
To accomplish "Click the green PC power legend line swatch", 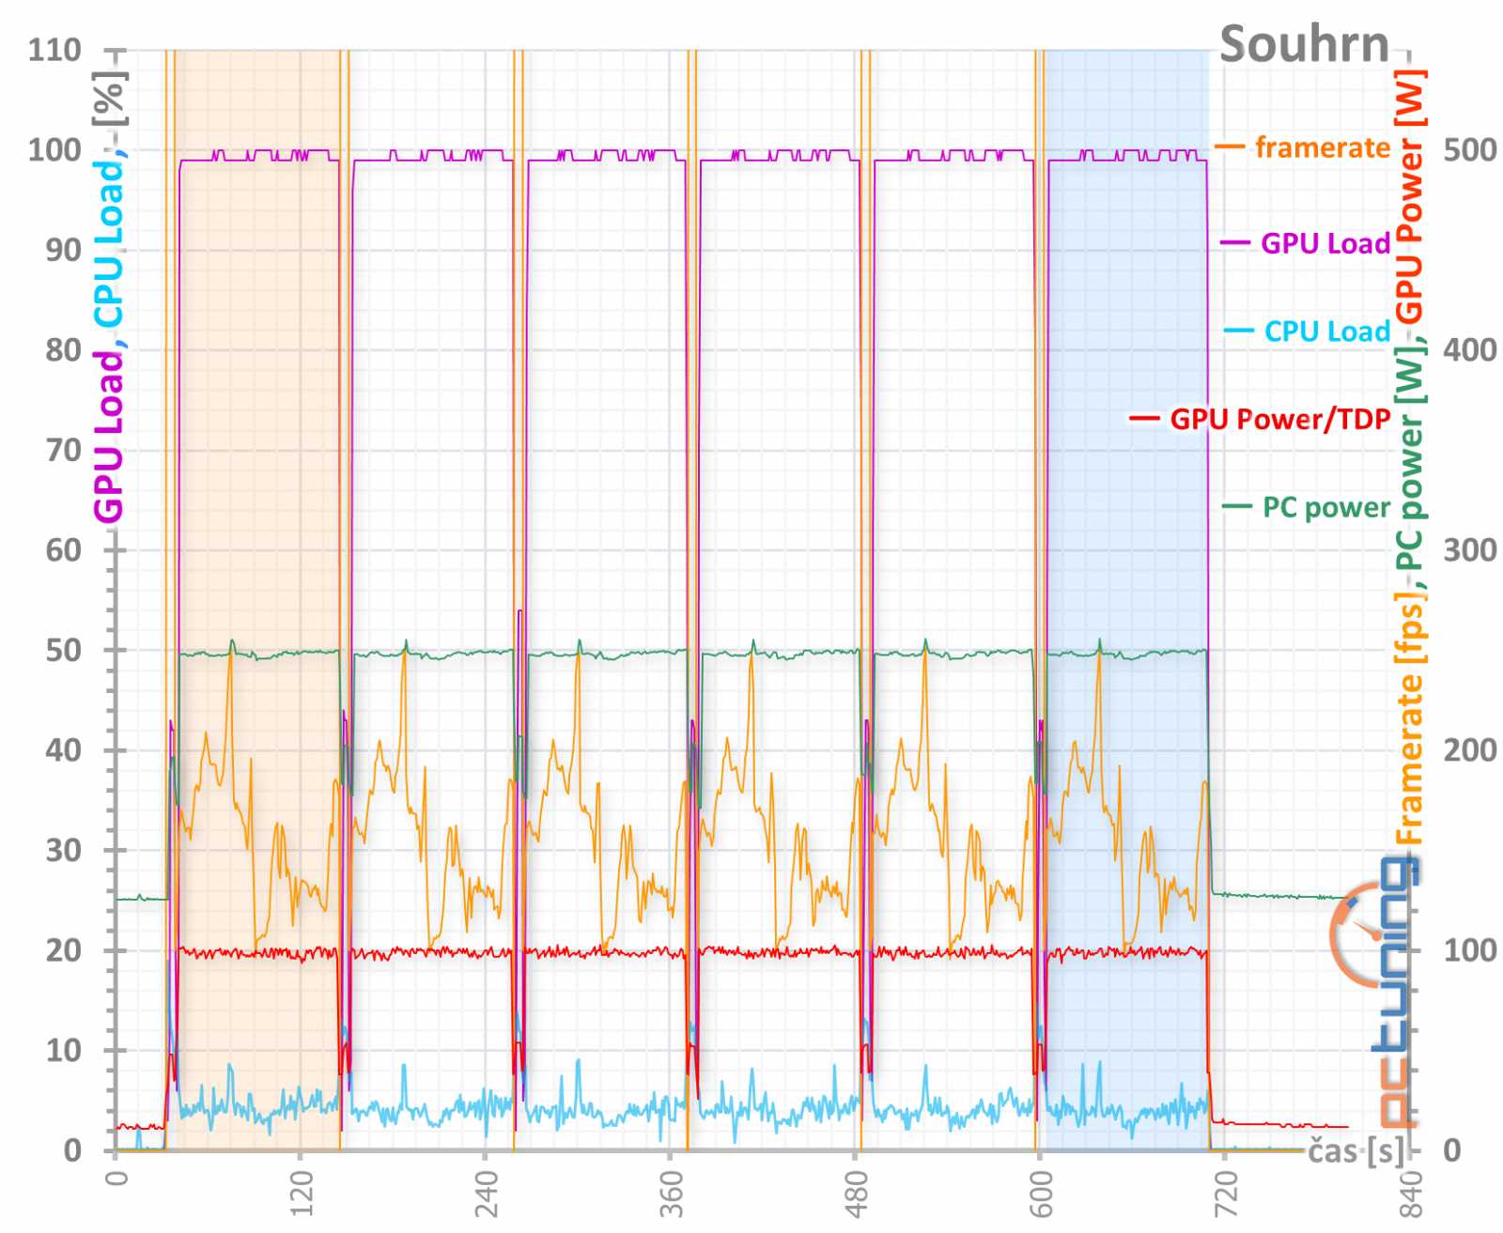I will tap(1236, 507).
